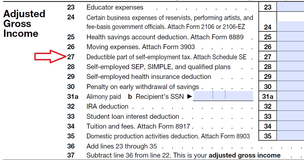Select the line 26 Moving expenses amount field

[290, 46]
